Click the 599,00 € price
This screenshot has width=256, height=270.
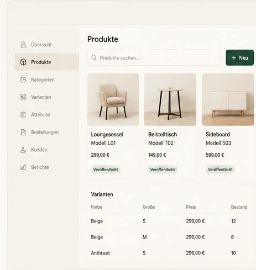tap(215, 155)
